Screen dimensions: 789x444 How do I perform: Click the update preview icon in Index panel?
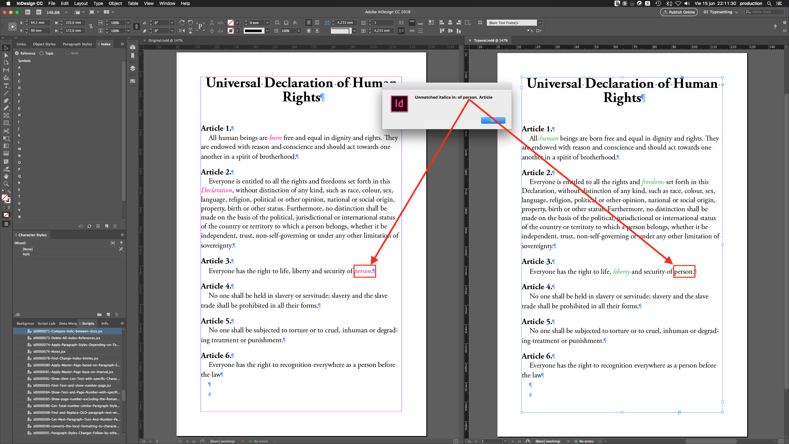89,226
